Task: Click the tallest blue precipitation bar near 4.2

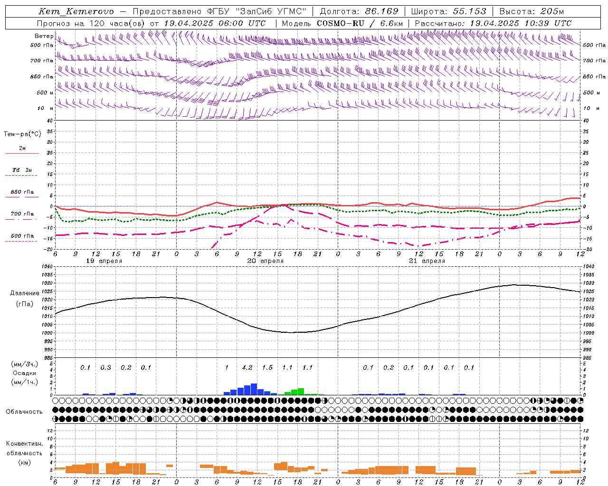Action: click(254, 389)
